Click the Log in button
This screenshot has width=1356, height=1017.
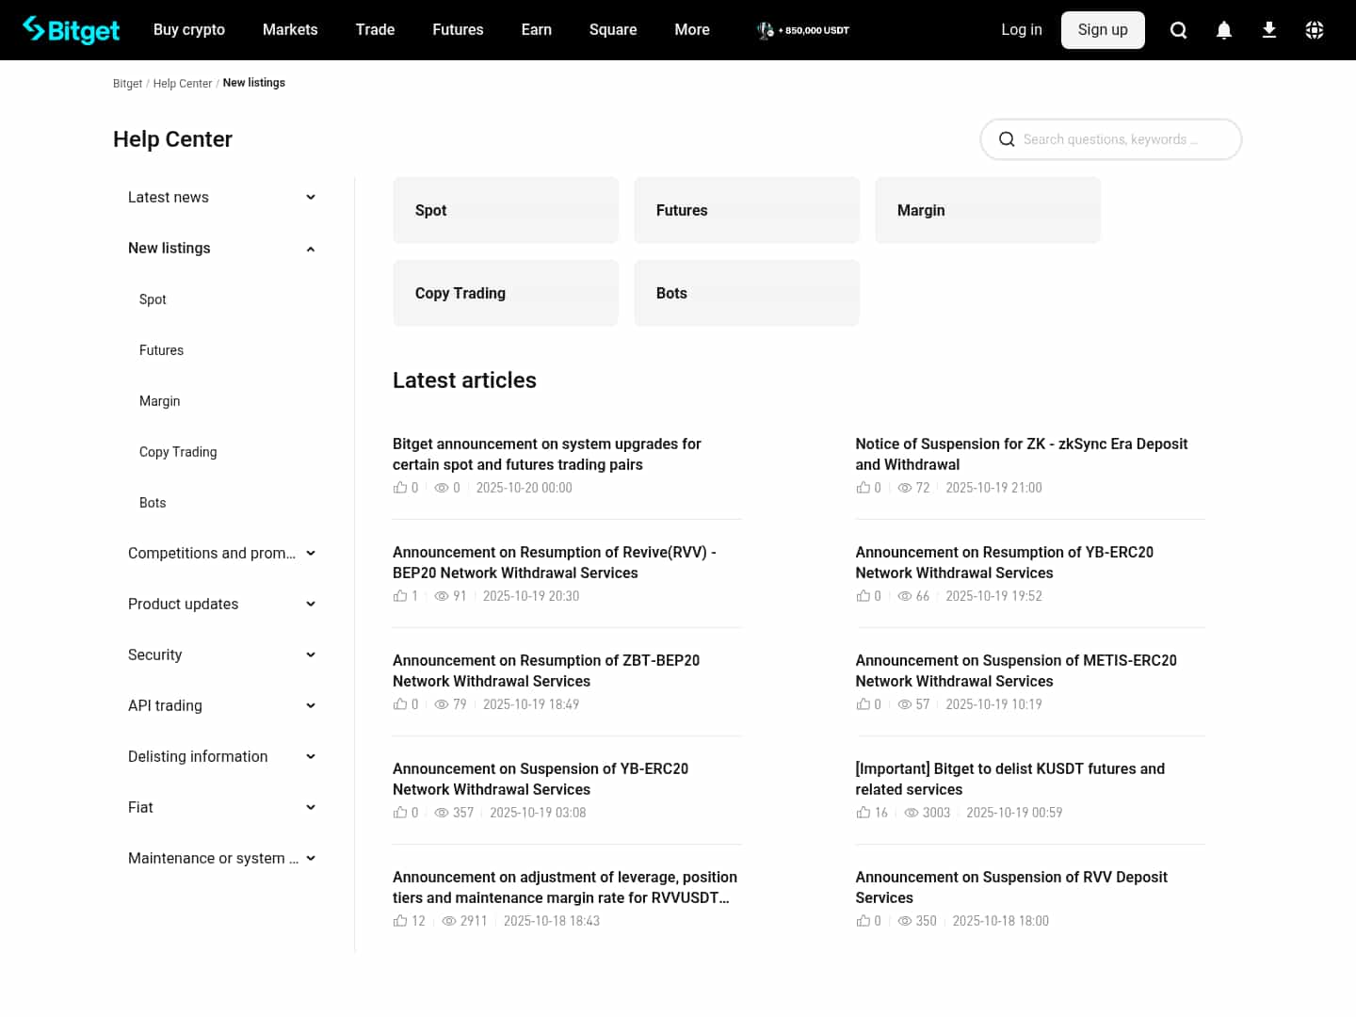pyautogui.click(x=1022, y=29)
